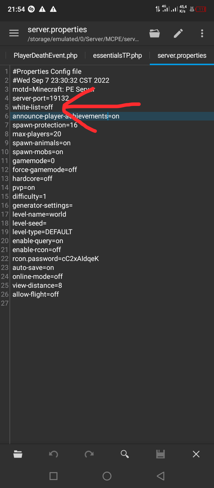Undo the last edit
This screenshot has height=488, width=214.
click(x=53, y=454)
